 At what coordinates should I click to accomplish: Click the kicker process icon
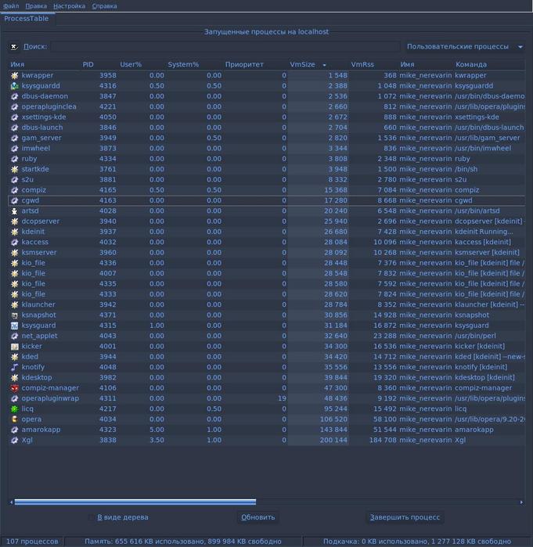click(14, 347)
